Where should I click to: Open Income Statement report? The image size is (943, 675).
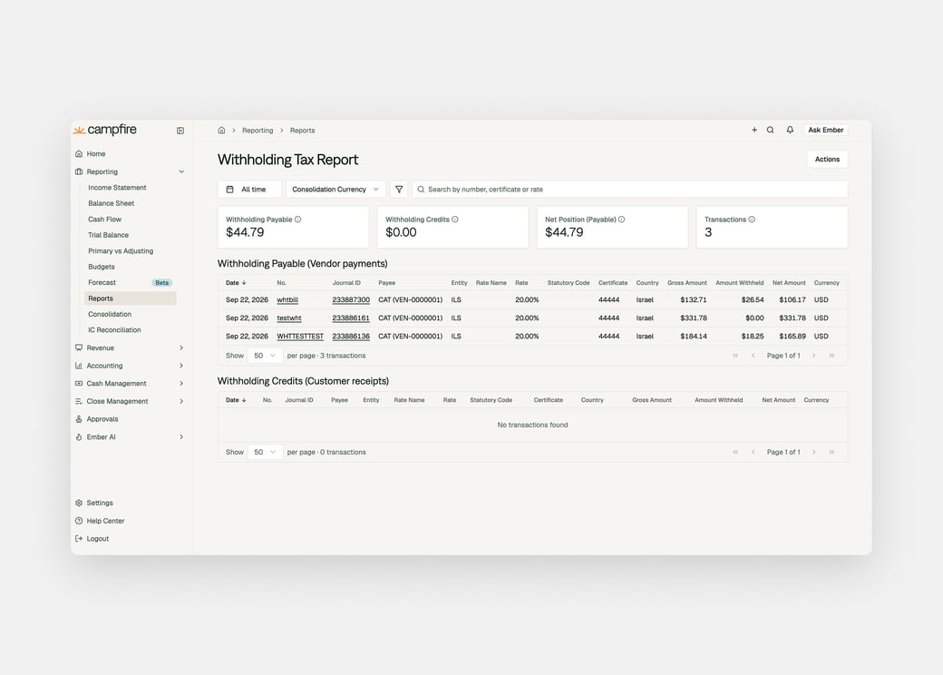point(117,188)
